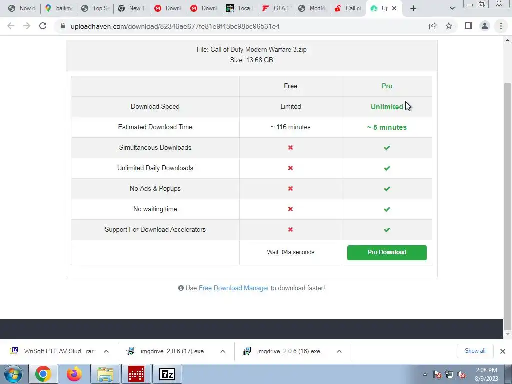Open 7-Zip from the taskbar
The image size is (512, 384).
point(167,374)
